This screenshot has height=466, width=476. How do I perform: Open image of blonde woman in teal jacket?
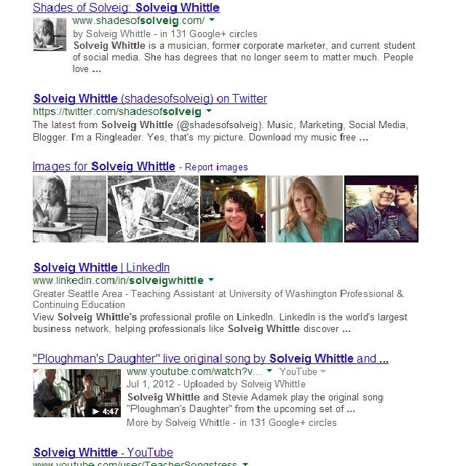click(305, 209)
